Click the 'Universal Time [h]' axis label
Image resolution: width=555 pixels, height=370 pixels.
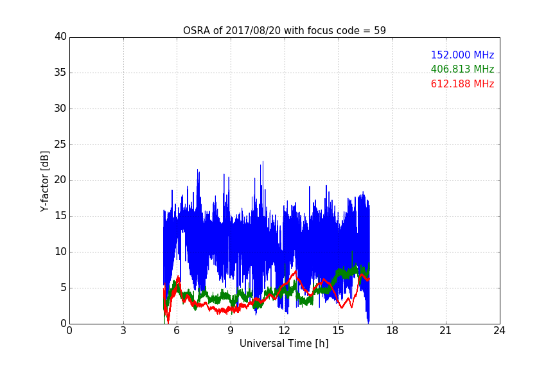284,344
